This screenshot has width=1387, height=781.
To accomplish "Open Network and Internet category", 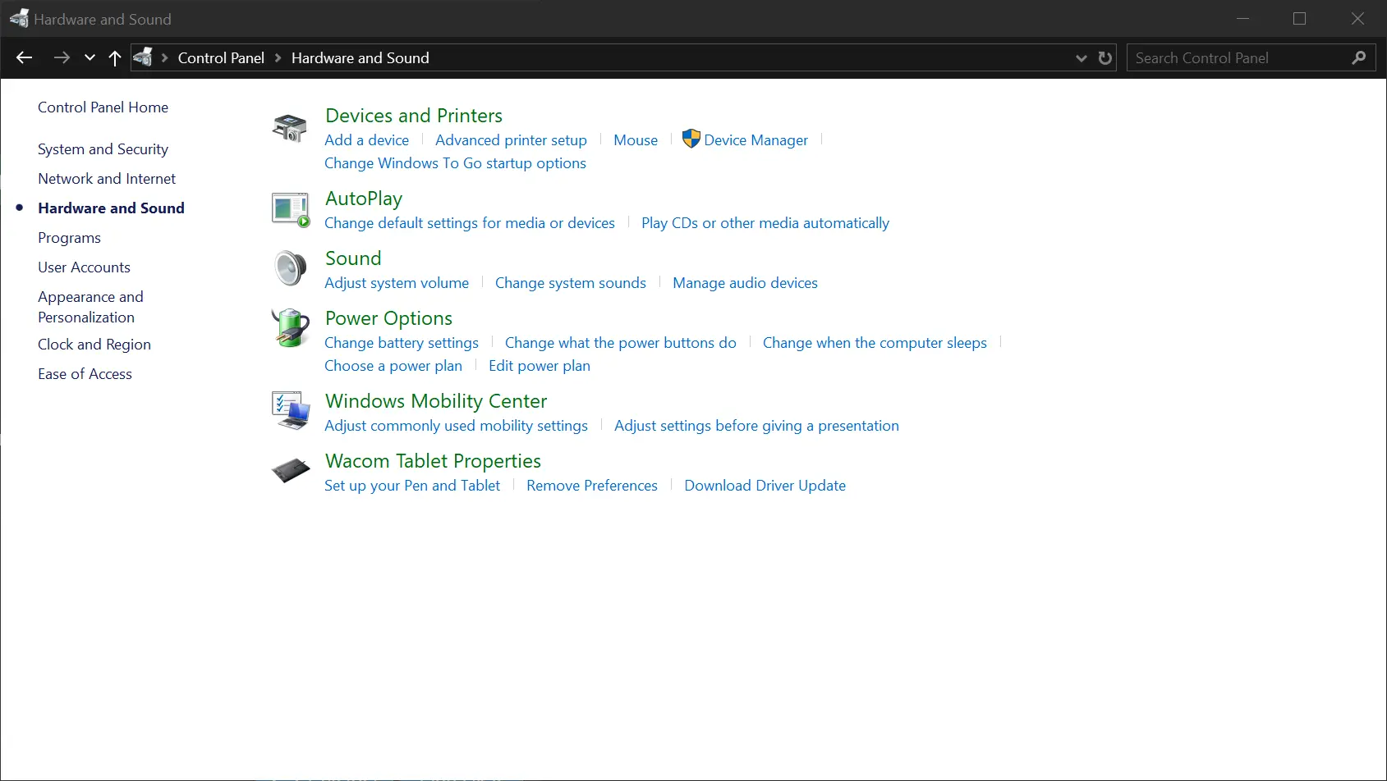I will [107, 179].
